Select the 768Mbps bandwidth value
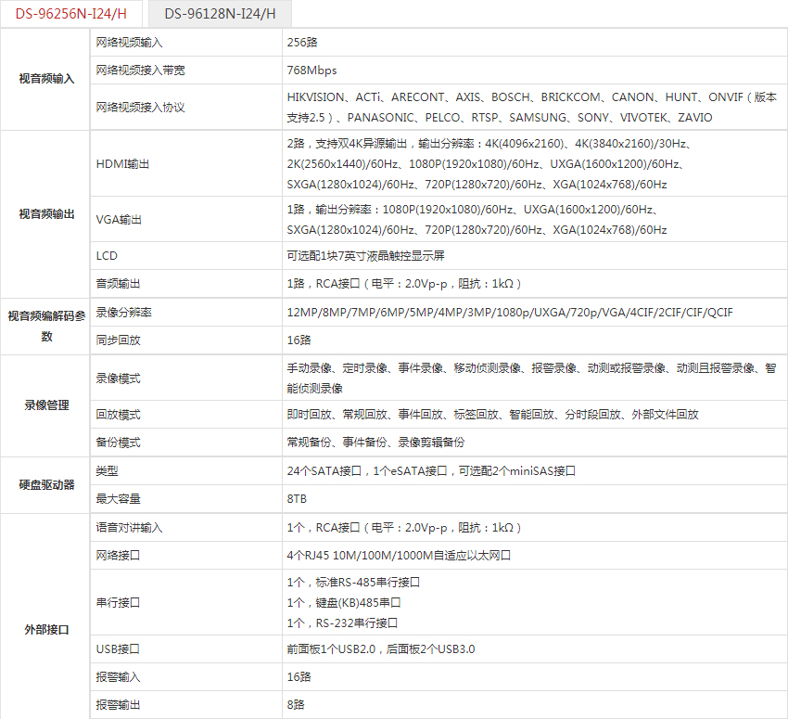Viewport: 788px width, 719px height. (312, 71)
